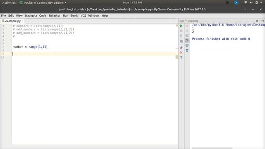The width and height of the screenshot is (265, 149).
Task: Open help via the question mark icon
Action: pyautogui.click(x=181, y=58)
